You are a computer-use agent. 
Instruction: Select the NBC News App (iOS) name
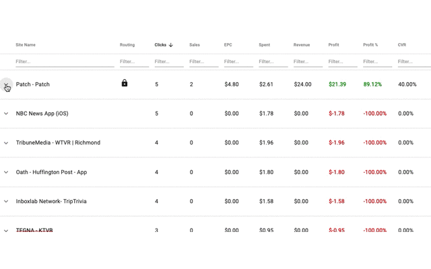pos(42,114)
